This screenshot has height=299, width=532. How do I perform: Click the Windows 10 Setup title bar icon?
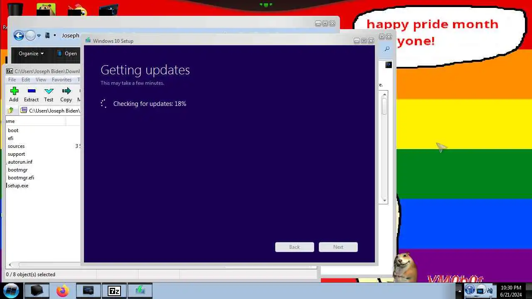88,41
